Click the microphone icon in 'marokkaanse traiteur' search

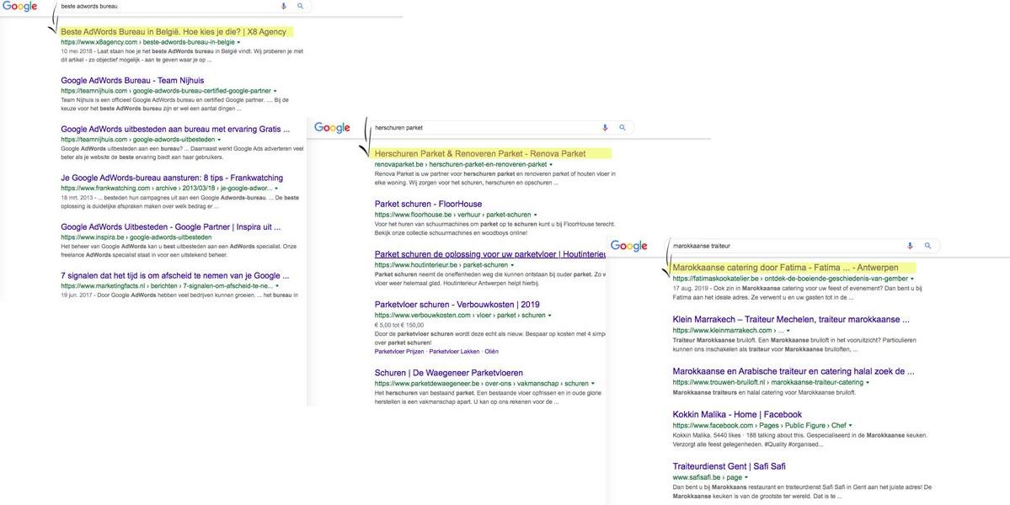click(910, 246)
